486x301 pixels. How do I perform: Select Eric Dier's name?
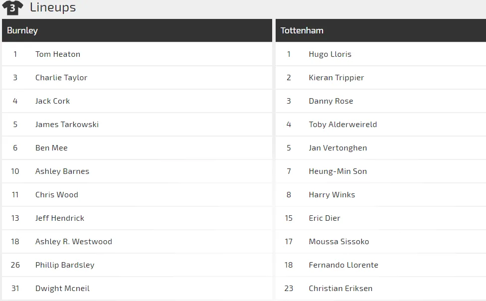coord(324,218)
